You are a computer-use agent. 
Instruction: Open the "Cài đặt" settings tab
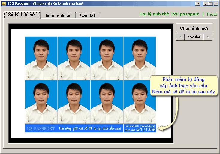87,15
